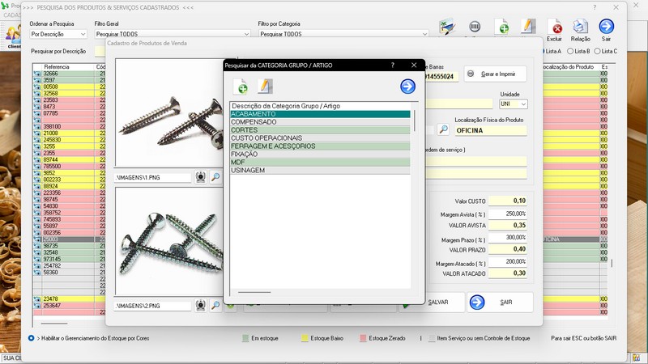Select FERRAGEM E ACESÇORIOS category row
The image size is (648, 364).
(320, 146)
